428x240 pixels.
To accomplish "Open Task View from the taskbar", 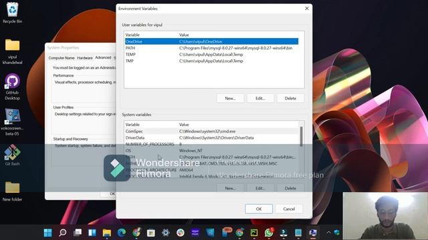I will click(x=78, y=233).
